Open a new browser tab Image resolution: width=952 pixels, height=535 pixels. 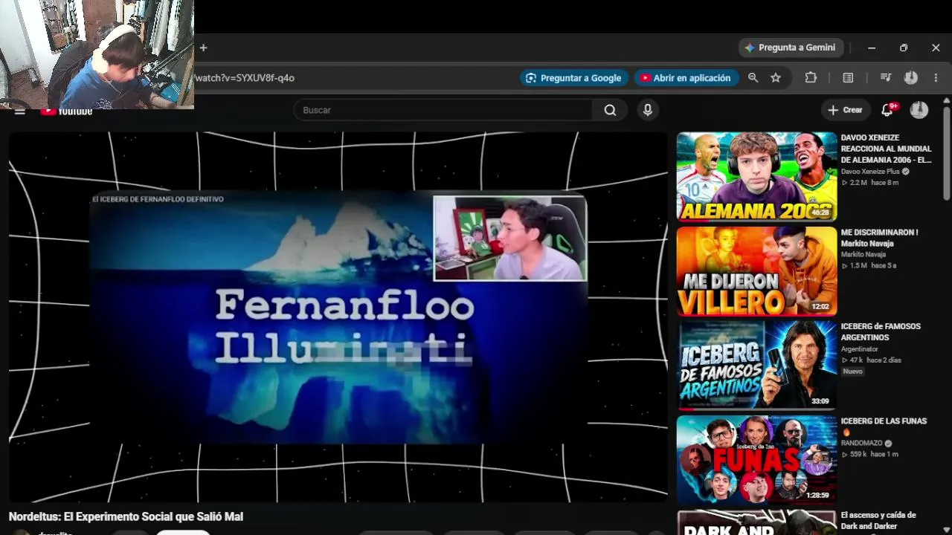(x=203, y=48)
